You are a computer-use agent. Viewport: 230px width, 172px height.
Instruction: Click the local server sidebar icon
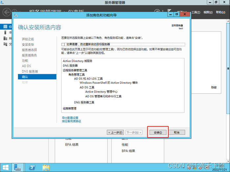pos(5,32)
